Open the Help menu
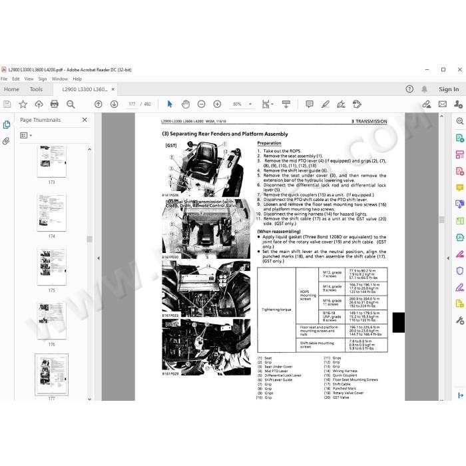The width and height of the screenshot is (466, 466). [x=77, y=79]
